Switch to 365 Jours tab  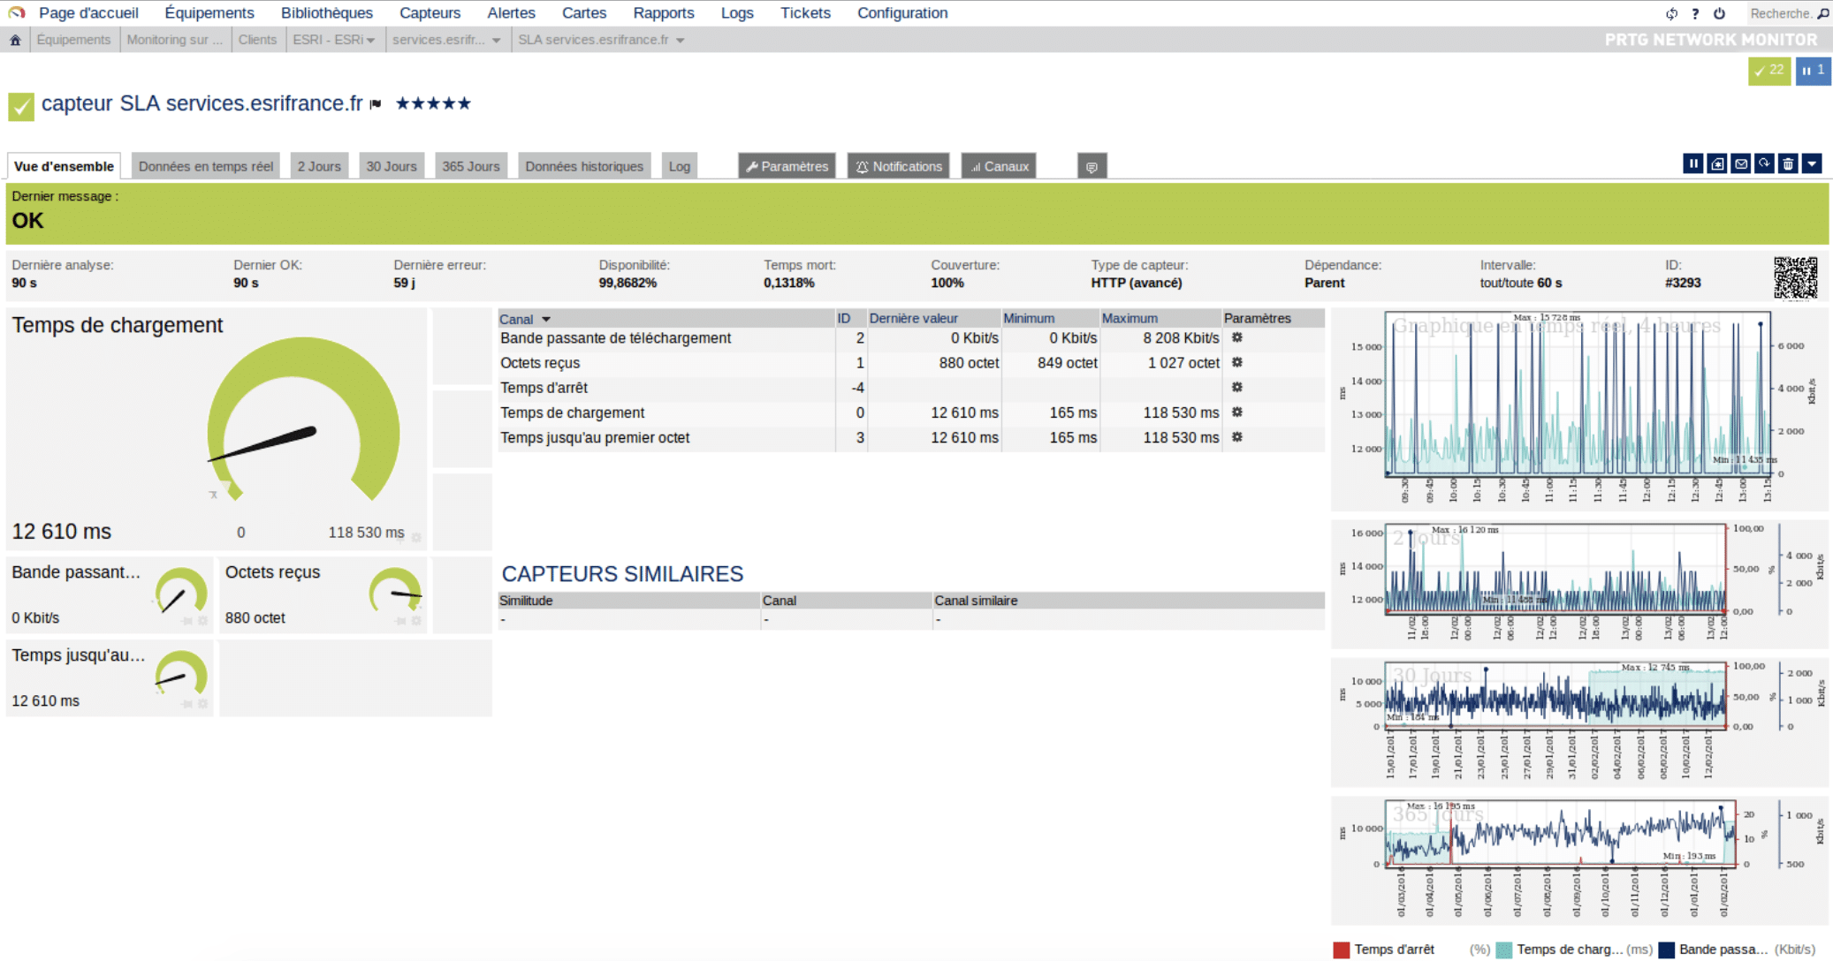471,166
